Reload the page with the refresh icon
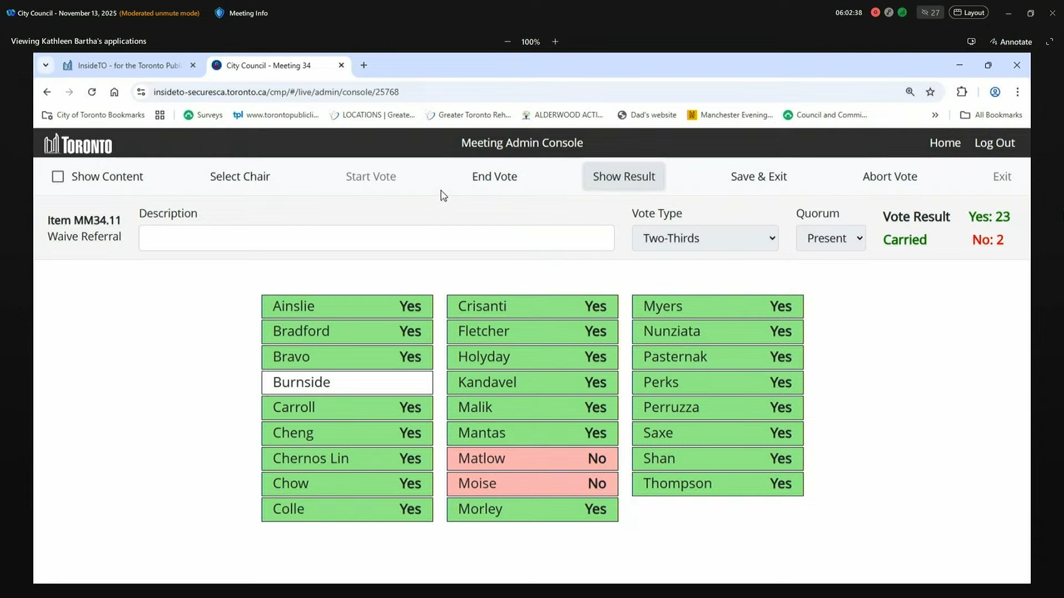The width and height of the screenshot is (1064, 598). pos(92,92)
